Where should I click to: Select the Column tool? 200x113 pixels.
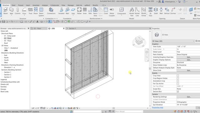point(17,11)
